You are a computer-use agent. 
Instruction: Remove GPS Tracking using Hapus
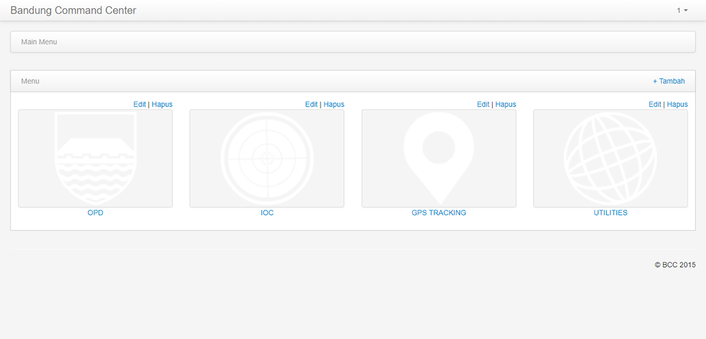coord(505,104)
